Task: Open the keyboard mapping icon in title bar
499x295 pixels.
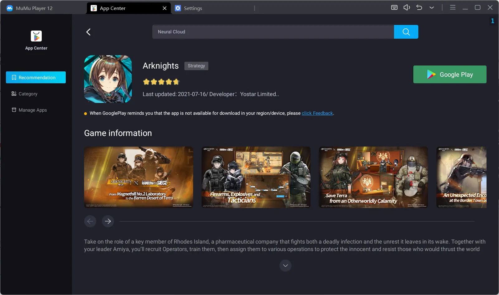Action: (x=394, y=7)
